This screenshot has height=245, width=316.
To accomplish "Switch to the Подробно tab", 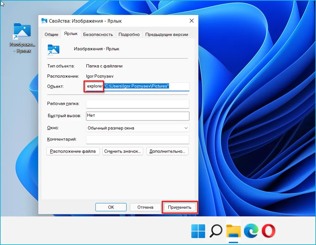I will pos(129,34).
